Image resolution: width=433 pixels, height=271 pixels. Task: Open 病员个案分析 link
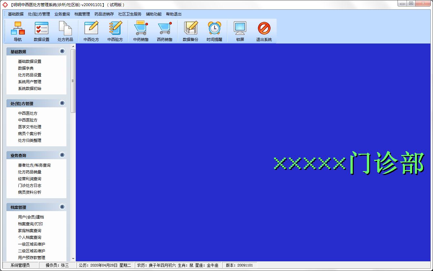click(30, 134)
